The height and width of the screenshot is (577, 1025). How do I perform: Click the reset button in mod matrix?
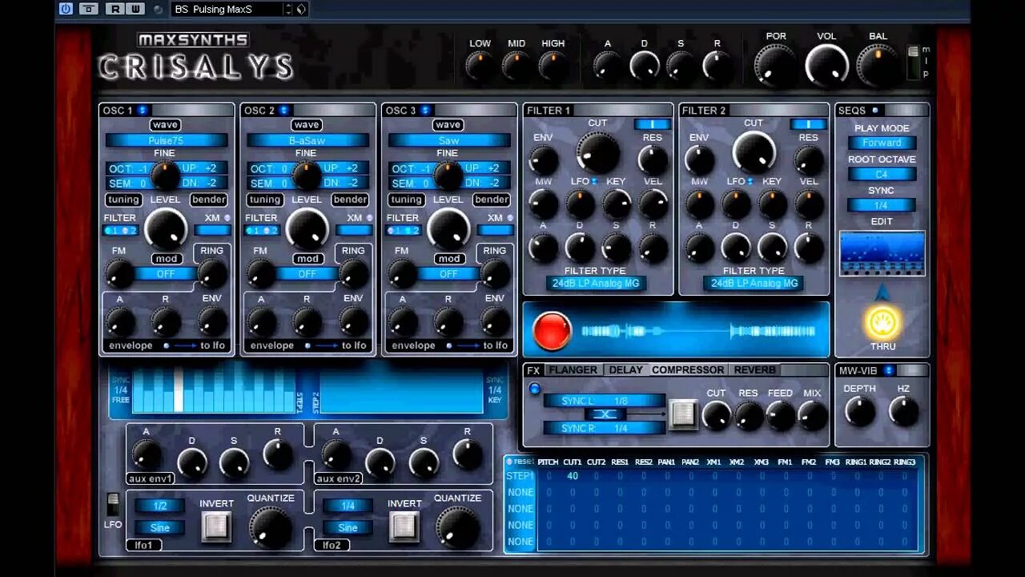(x=521, y=461)
